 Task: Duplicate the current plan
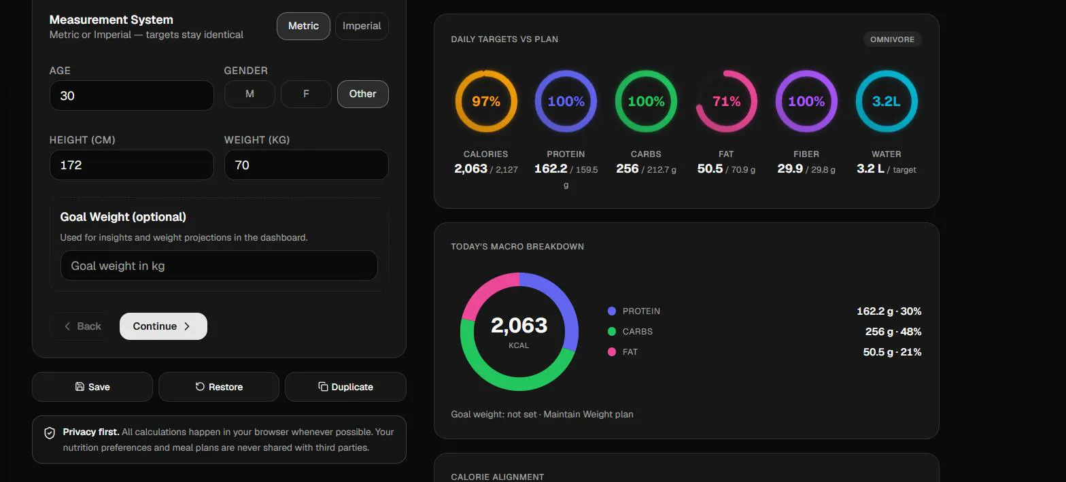345,387
